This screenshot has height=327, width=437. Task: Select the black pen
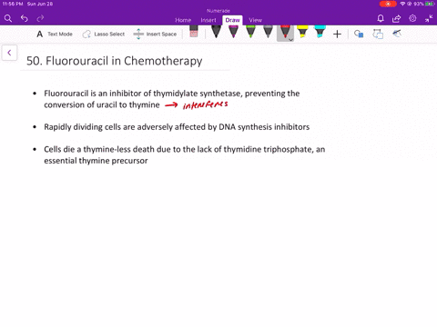(x=216, y=32)
